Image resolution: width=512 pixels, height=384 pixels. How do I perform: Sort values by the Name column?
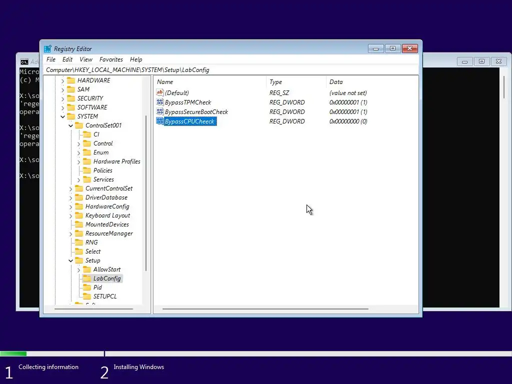click(x=209, y=82)
